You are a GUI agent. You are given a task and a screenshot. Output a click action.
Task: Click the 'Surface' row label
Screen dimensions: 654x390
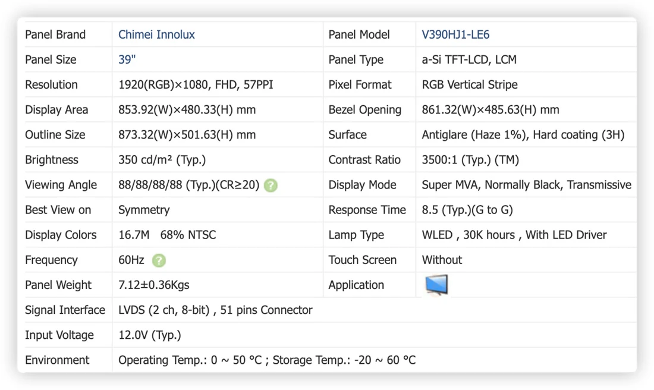tap(347, 135)
